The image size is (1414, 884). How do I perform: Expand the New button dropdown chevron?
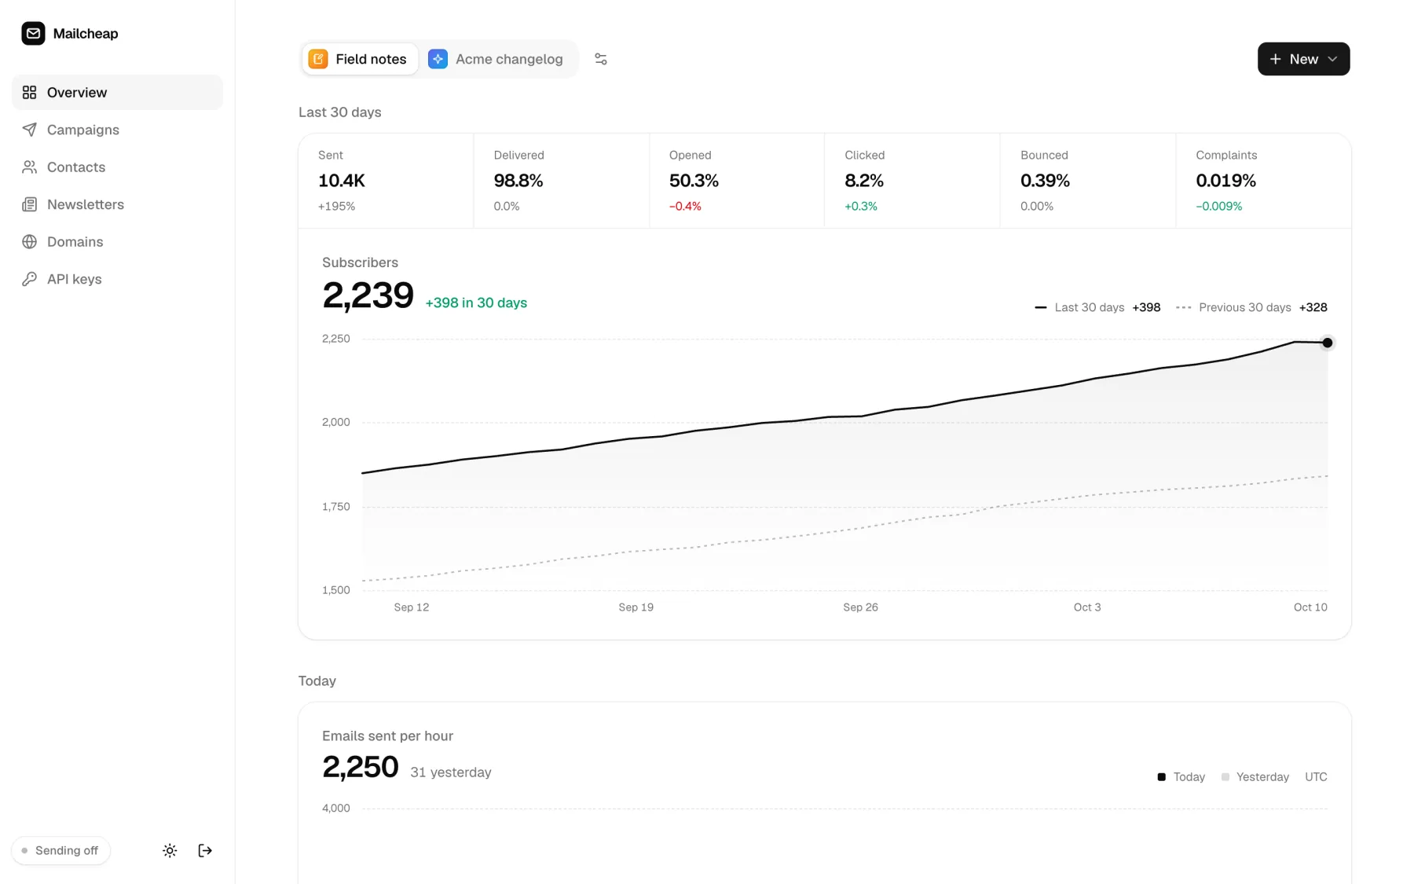coord(1332,59)
